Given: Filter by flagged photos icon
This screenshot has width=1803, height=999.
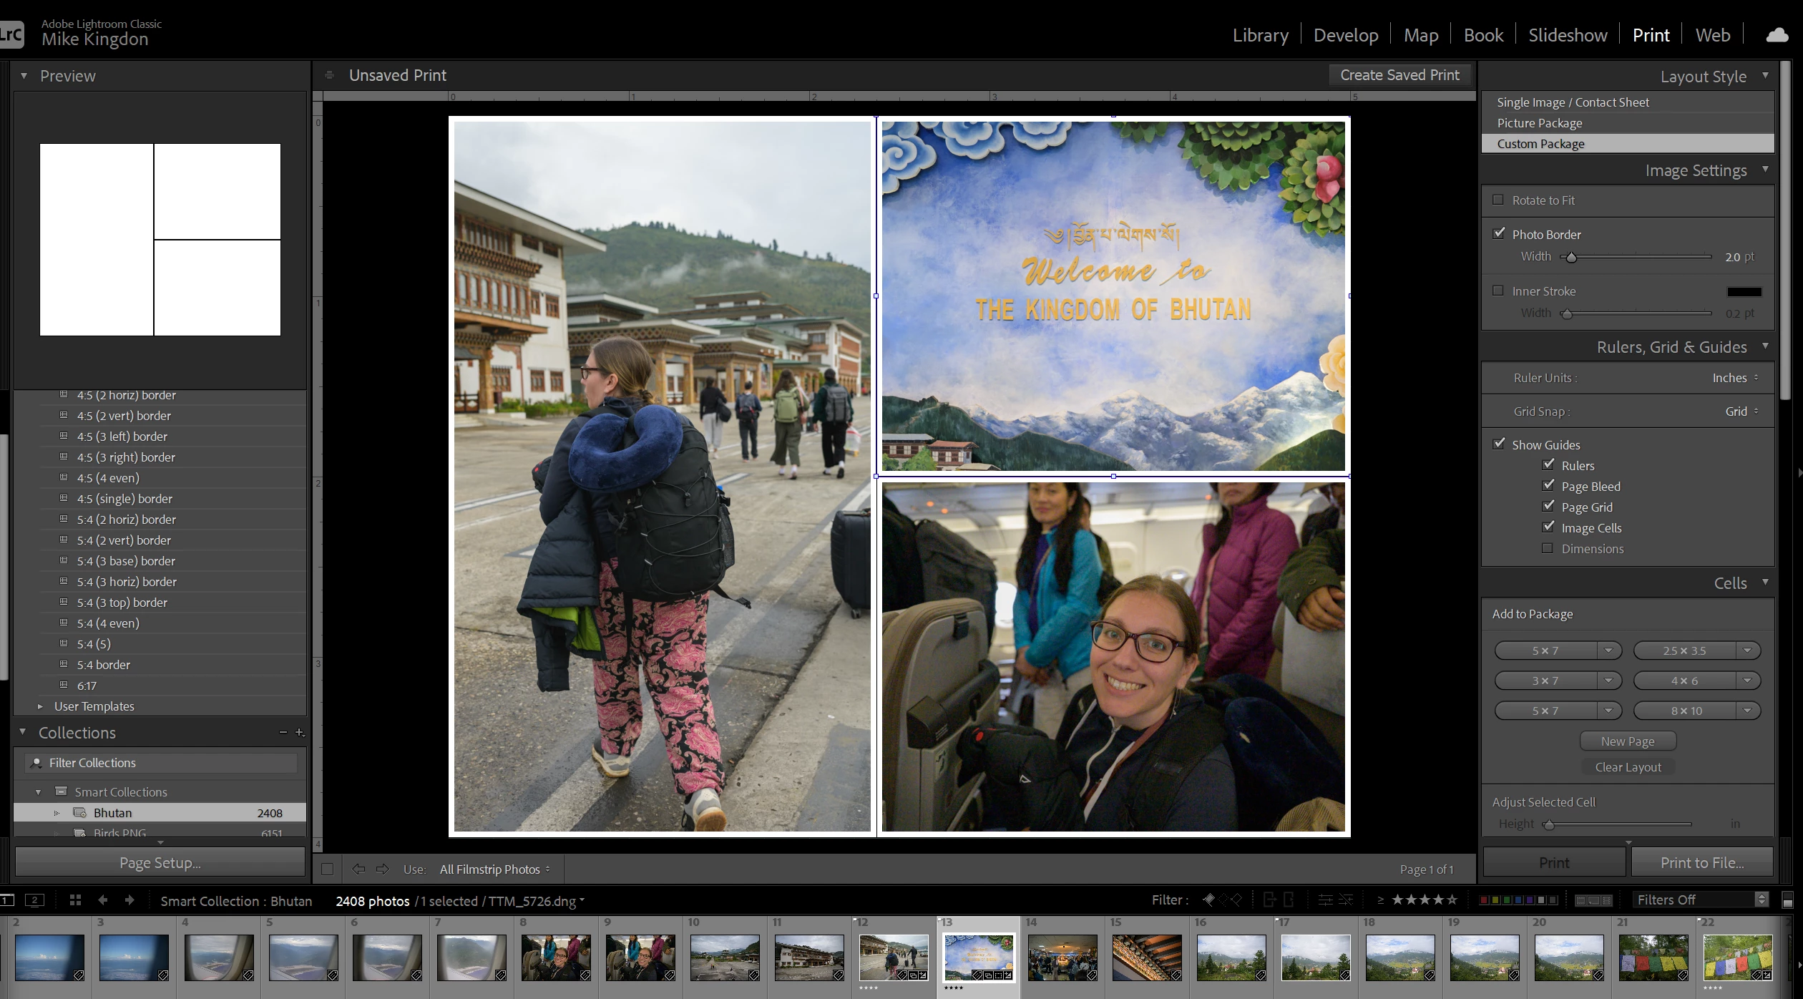Looking at the screenshot, I should 1208,900.
